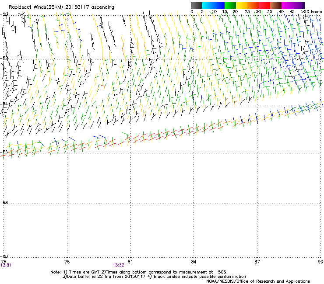Click longitude label '78'
Viewport: 324px width, 284px height.
pos(67,262)
